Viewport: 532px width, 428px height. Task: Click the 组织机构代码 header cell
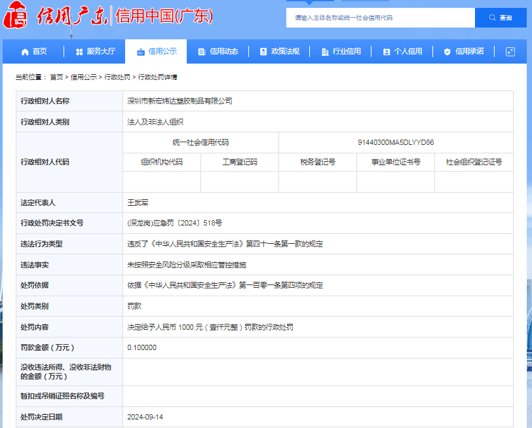click(x=162, y=162)
